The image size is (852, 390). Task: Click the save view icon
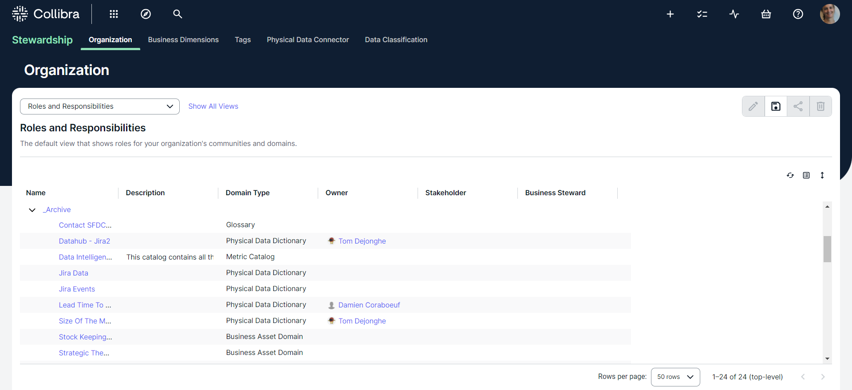776,106
